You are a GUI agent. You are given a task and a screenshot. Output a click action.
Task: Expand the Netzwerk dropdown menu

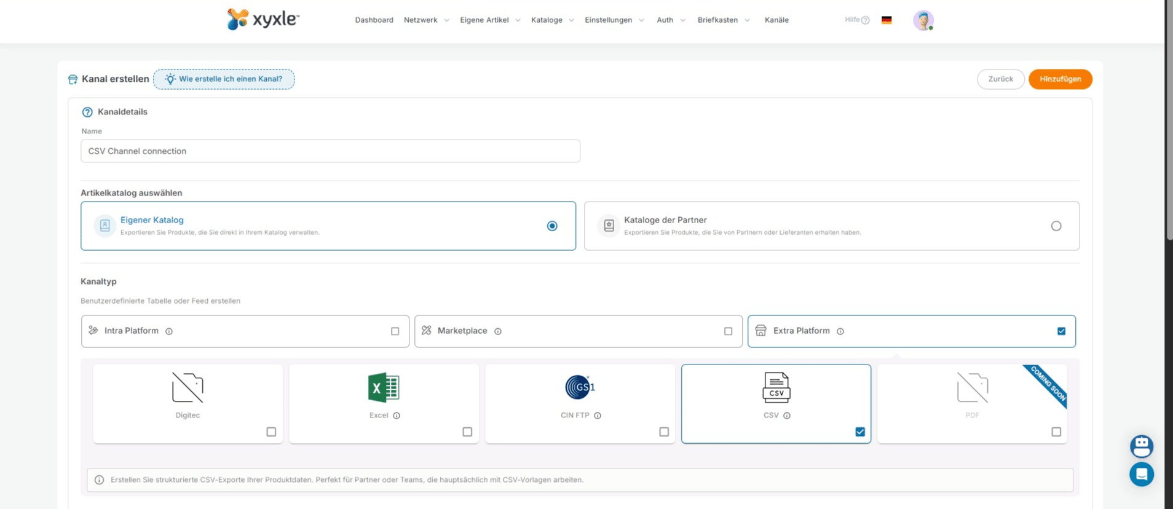426,20
